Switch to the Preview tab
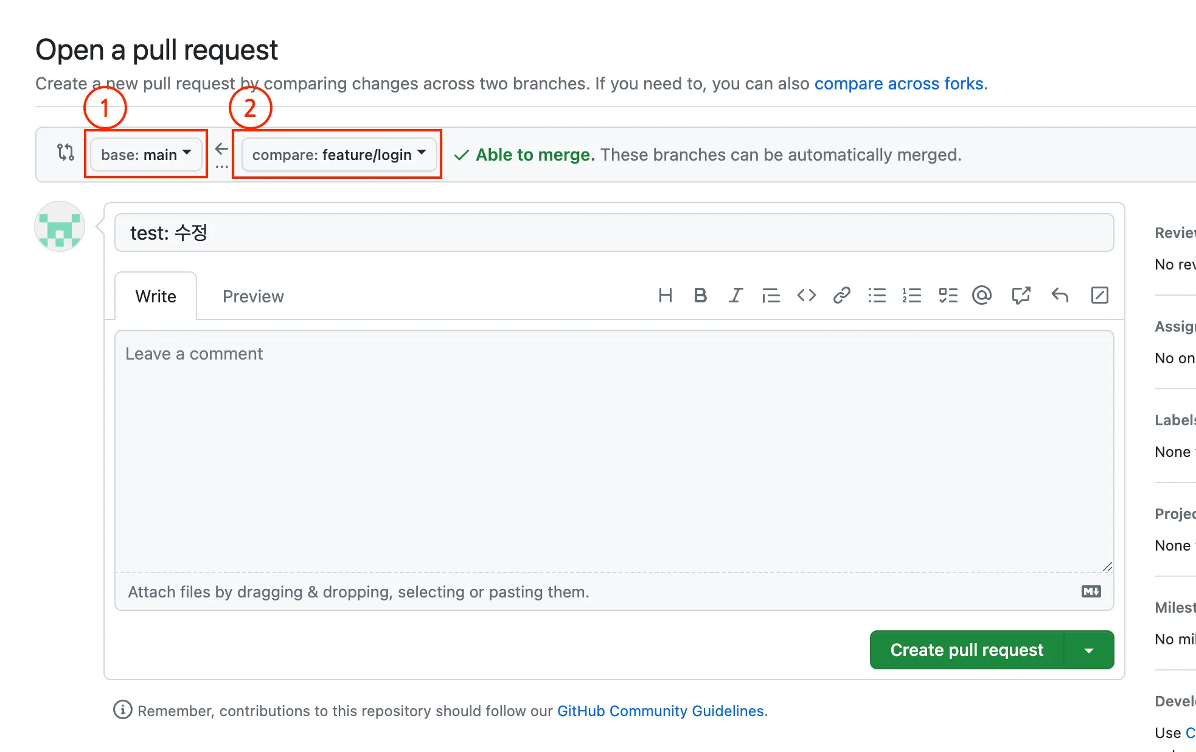 tap(253, 296)
